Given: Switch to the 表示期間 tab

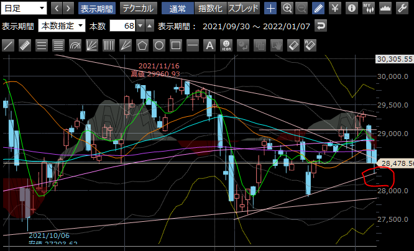Looking at the screenshot, I should [x=97, y=8].
